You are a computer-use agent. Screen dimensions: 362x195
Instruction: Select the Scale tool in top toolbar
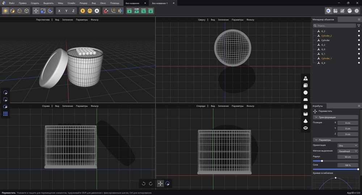point(43,11)
